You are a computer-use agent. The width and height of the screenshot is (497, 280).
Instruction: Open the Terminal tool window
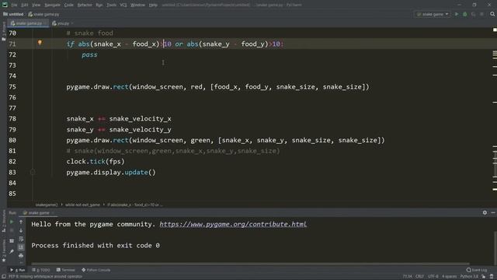65,270
